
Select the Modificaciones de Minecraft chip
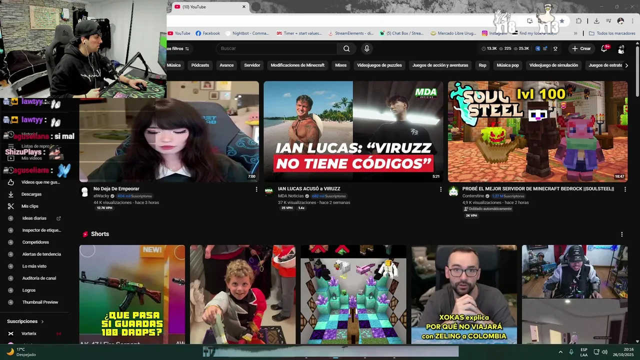coord(297,65)
